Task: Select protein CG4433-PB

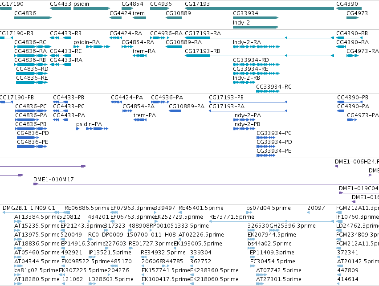Action: pyautogui.click(x=69, y=98)
